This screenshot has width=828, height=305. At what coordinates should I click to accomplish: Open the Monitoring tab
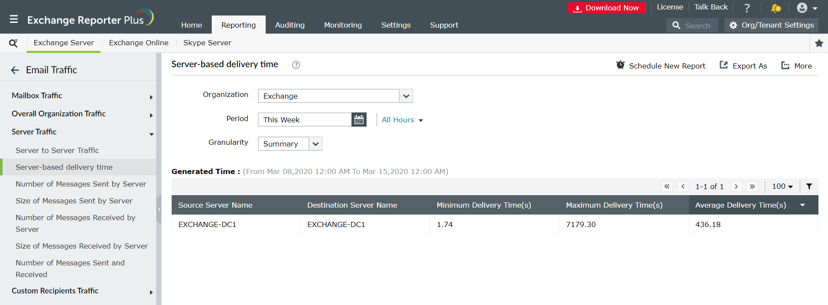click(x=343, y=25)
